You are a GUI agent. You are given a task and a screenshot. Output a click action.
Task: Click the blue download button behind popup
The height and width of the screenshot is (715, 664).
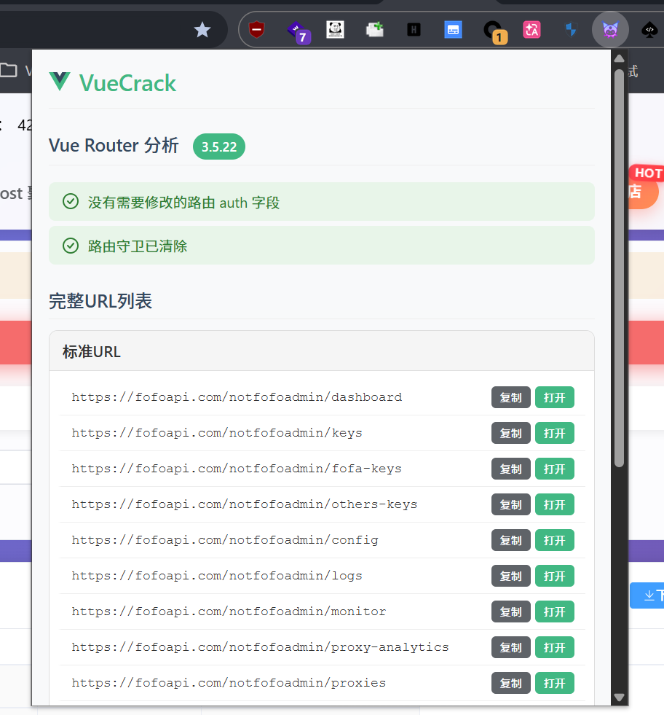pyautogui.click(x=647, y=595)
